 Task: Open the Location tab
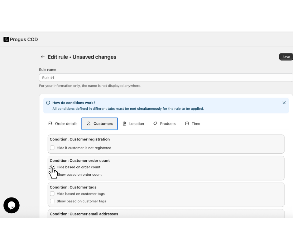[x=133, y=124]
